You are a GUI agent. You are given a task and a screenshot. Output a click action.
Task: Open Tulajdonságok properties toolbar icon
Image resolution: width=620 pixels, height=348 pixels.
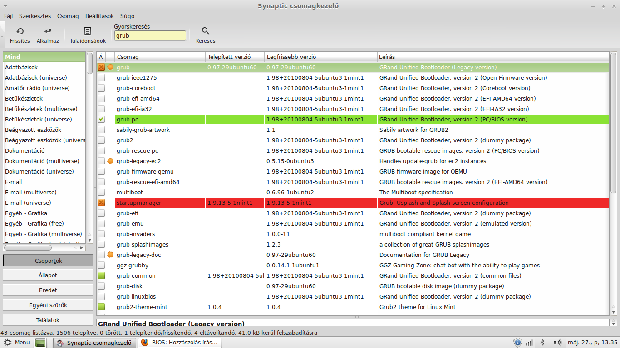[x=88, y=31]
